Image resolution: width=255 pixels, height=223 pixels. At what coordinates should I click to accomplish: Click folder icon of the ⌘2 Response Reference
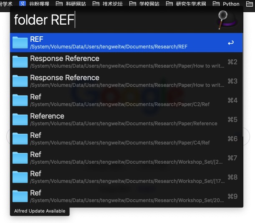[20, 62]
